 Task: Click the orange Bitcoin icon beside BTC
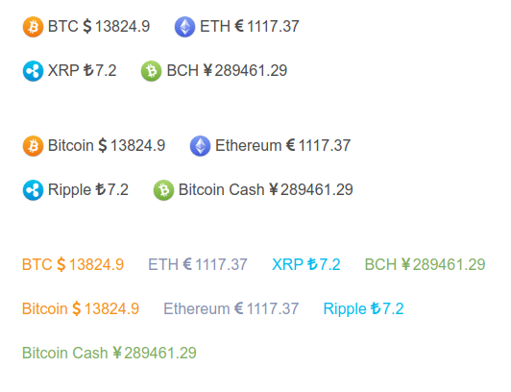tap(33, 27)
